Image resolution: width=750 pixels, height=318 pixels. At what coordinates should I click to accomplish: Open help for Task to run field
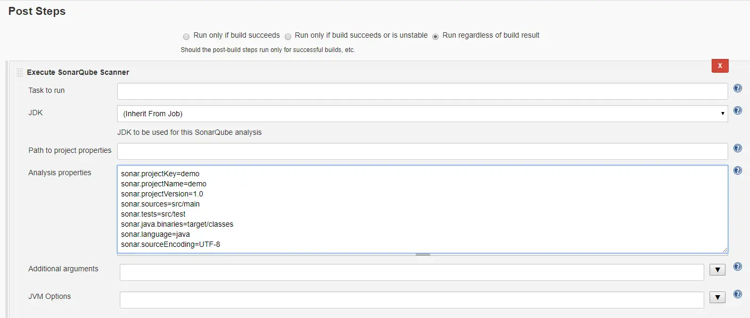[738, 88]
